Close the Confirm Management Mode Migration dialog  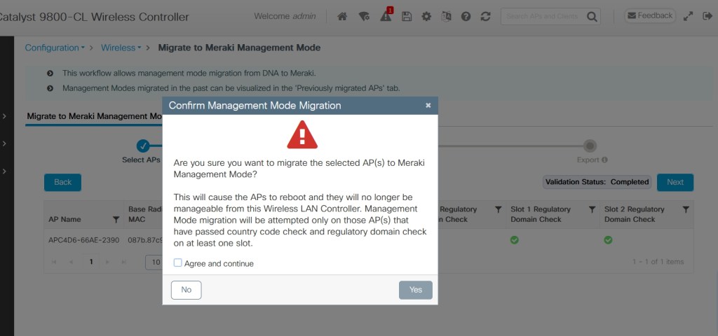[428, 106]
